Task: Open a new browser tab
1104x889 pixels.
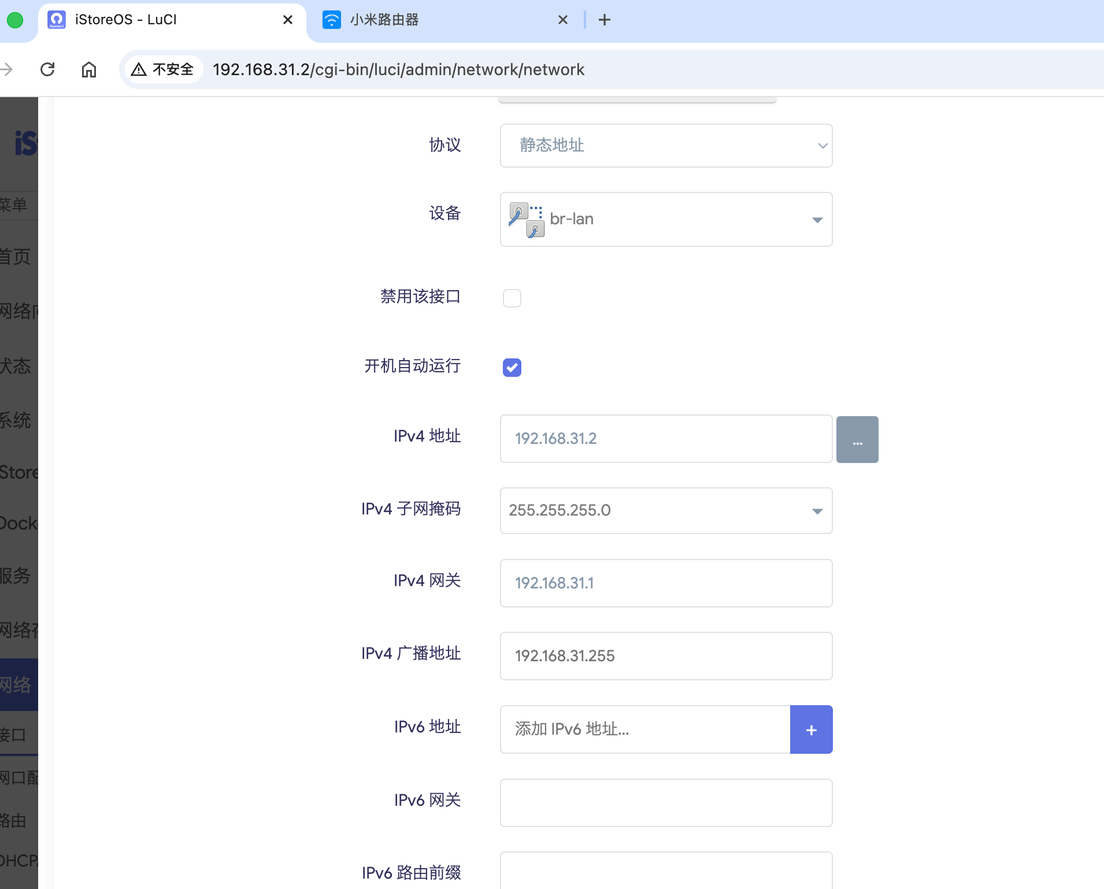Action: point(605,20)
